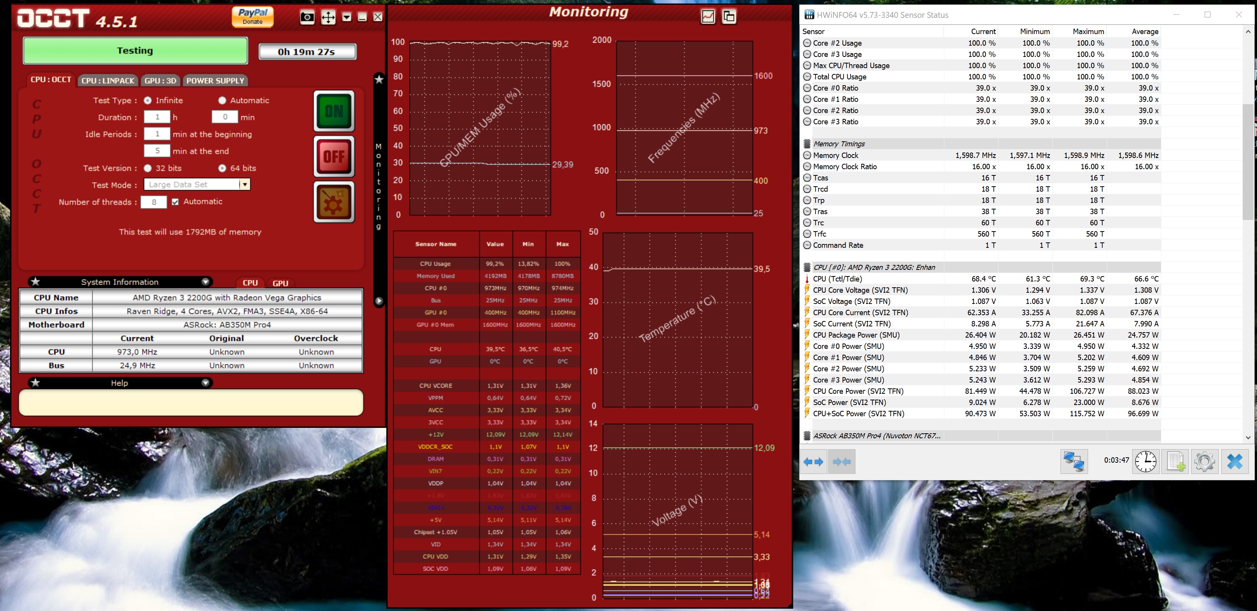Minimize the OCCT window

click(x=362, y=17)
